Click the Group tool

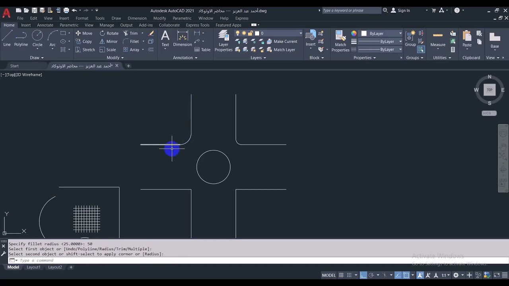click(x=410, y=39)
